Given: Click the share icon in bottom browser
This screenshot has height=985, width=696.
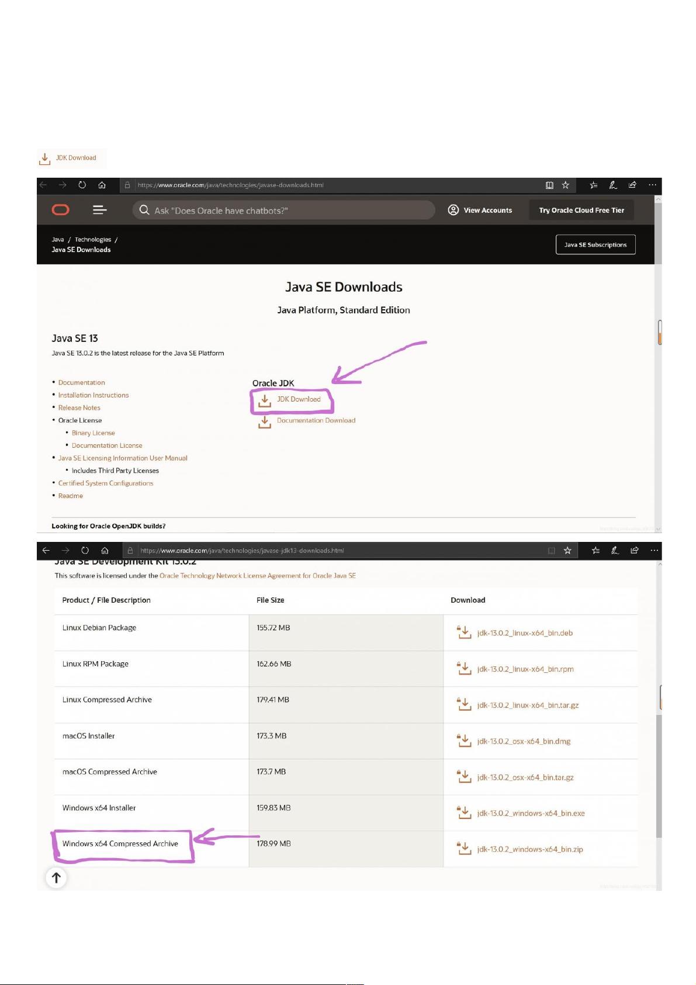Looking at the screenshot, I should point(634,551).
